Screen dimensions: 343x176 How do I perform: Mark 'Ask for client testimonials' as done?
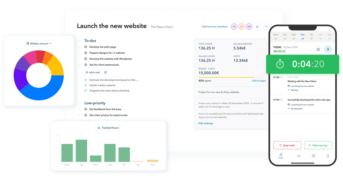point(86,65)
